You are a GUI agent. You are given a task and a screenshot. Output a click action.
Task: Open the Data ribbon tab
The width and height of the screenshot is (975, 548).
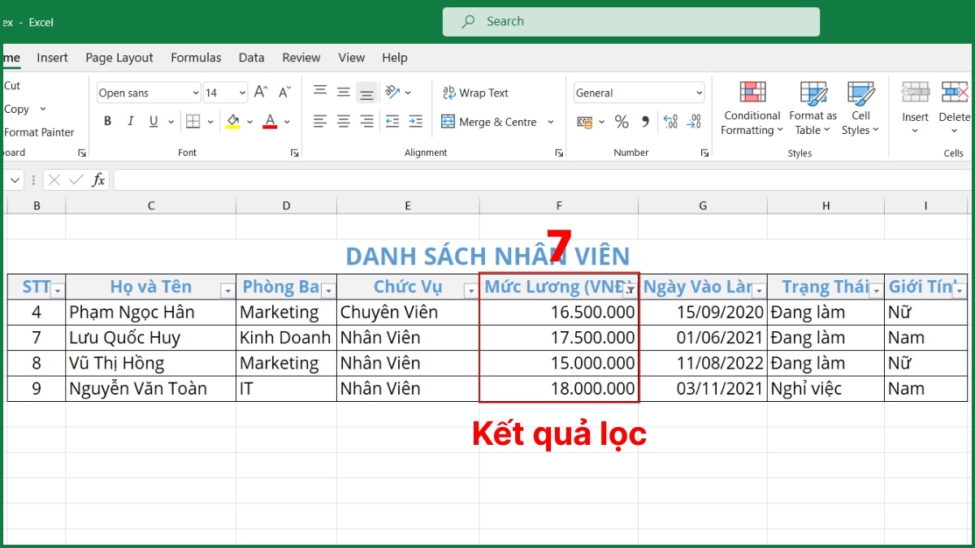tap(251, 58)
